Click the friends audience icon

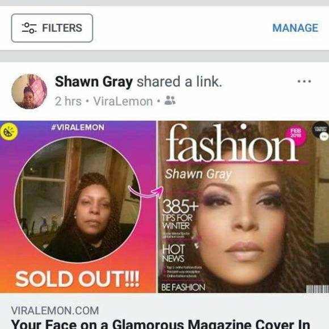170,100
